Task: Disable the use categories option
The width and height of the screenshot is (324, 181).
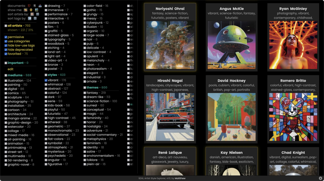Action: pyautogui.click(x=6, y=41)
